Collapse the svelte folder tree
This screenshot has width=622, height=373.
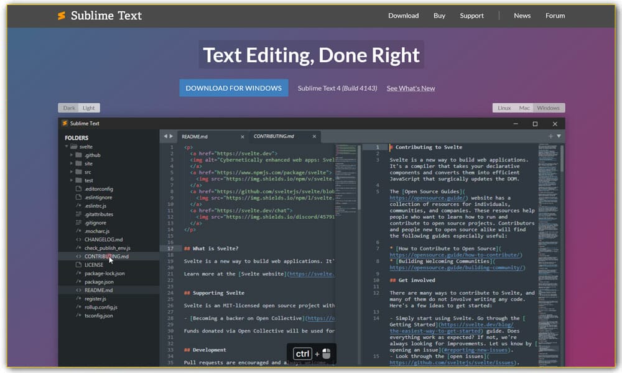point(66,147)
